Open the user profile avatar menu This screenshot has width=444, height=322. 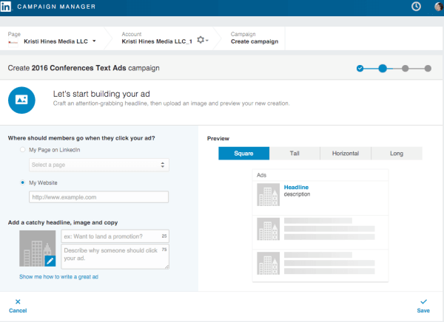[439, 6]
